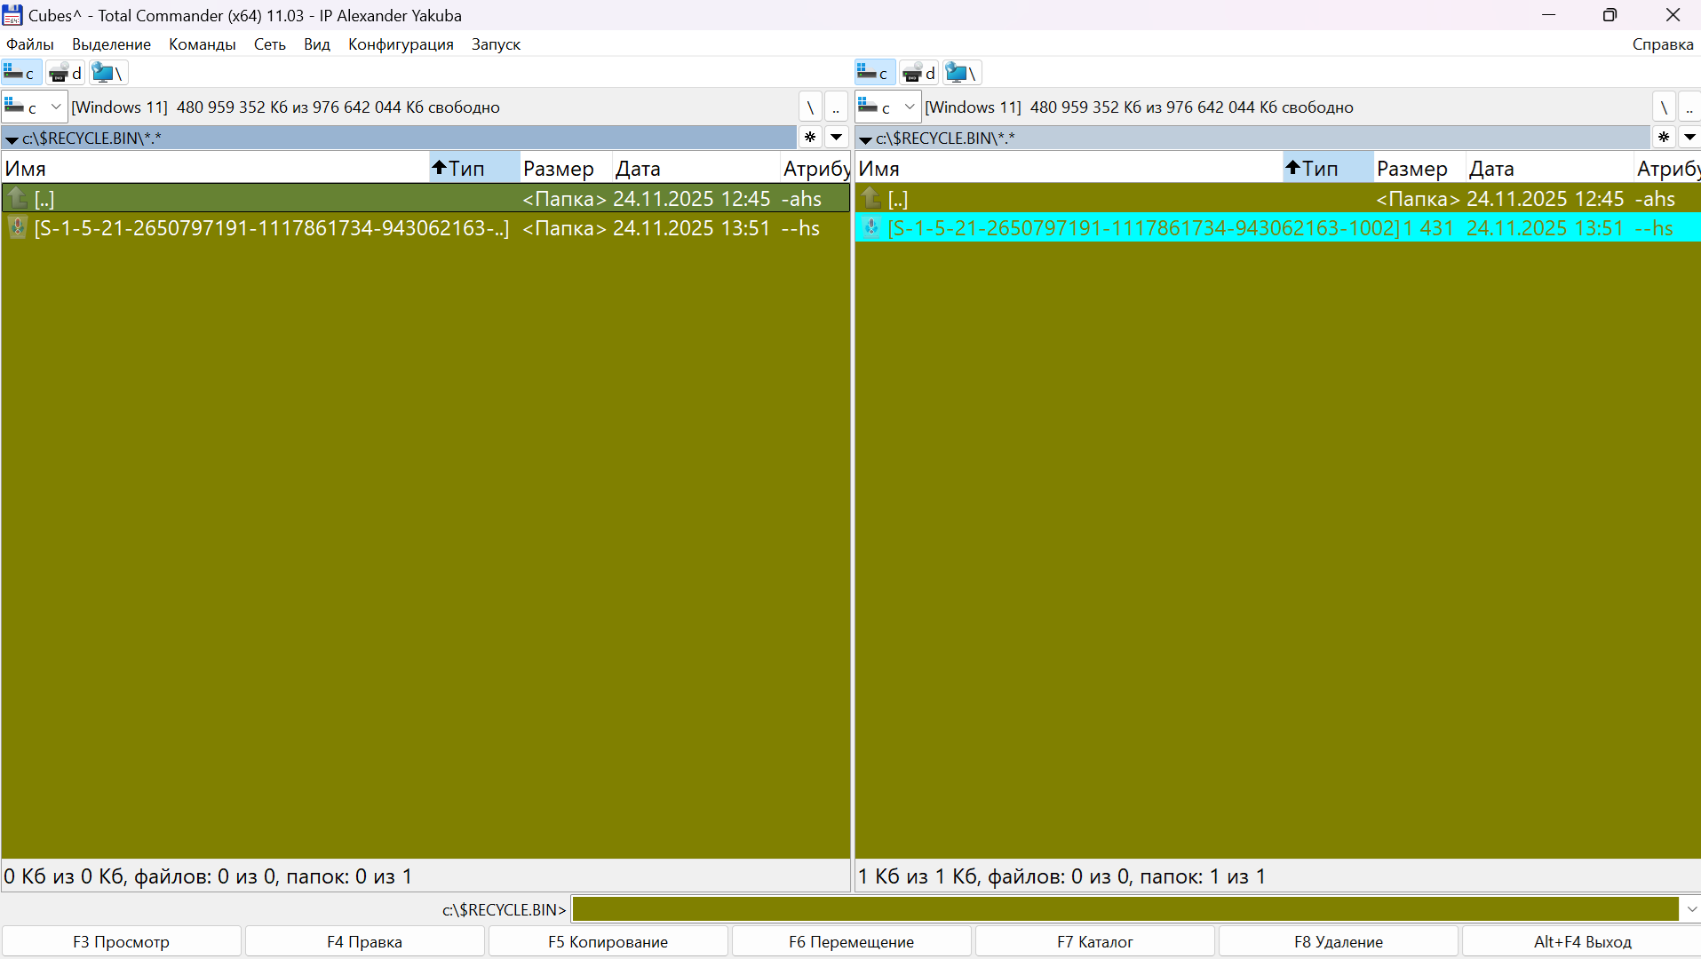Click the up-arrow [..] icon in right panel
This screenshot has width=1701, height=959.
pos(871,198)
